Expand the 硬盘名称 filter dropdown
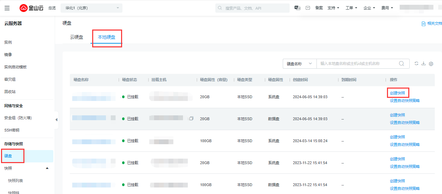Viewport: 442px width, 194px height. pyautogui.click(x=299, y=64)
